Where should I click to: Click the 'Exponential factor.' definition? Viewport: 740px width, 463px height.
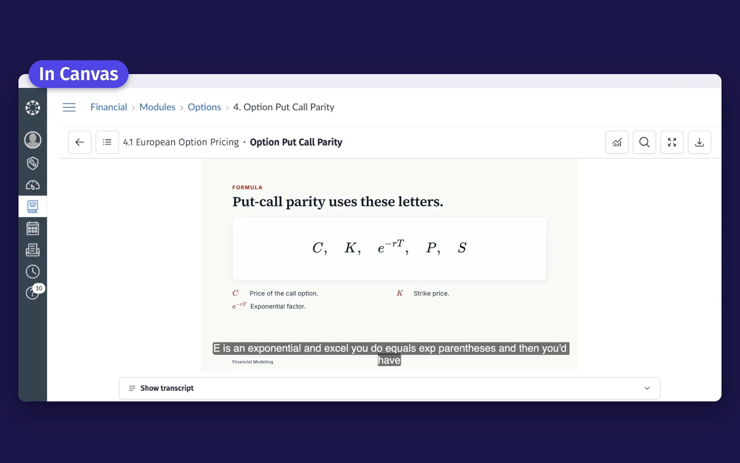(277, 306)
